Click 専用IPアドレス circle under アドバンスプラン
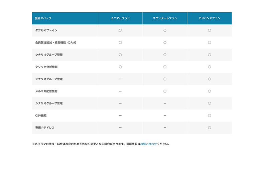The width and height of the screenshot is (264, 172). tap(209, 128)
